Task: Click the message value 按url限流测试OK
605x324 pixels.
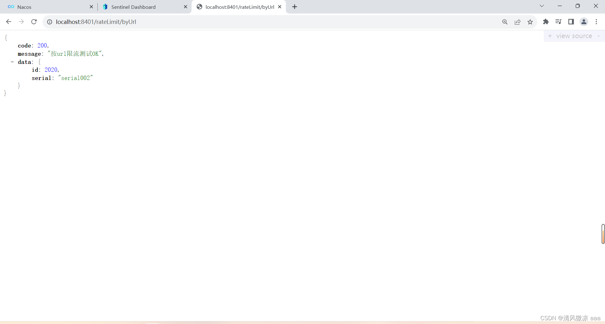Action: point(75,54)
